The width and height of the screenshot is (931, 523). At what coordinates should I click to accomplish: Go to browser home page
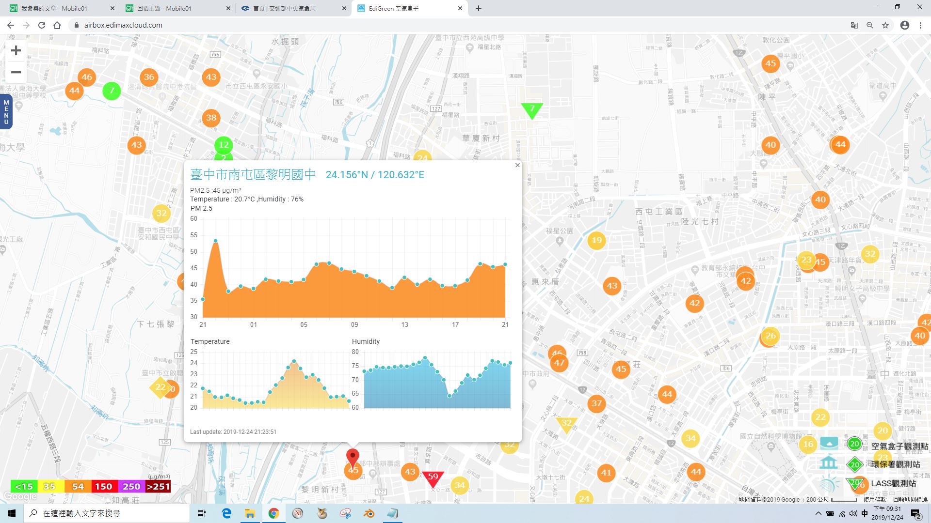[57, 25]
